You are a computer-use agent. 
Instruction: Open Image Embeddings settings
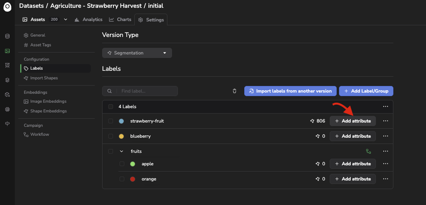click(45, 101)
